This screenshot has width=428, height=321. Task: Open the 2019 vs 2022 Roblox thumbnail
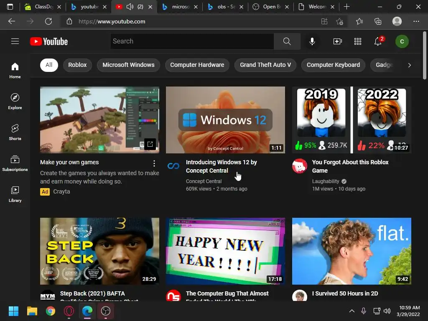352,120
